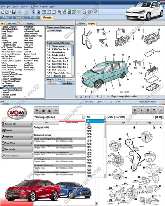Viewport: 165px width, 206px height.
Task: Click the printer icon in top toolbar
Action: coord(19,12)
